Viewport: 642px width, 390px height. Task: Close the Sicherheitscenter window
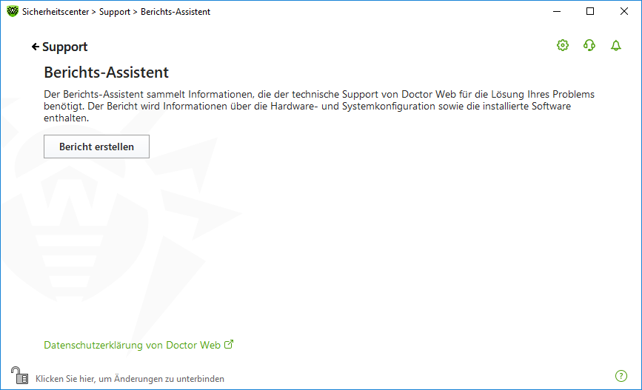[x=624, y=11]
